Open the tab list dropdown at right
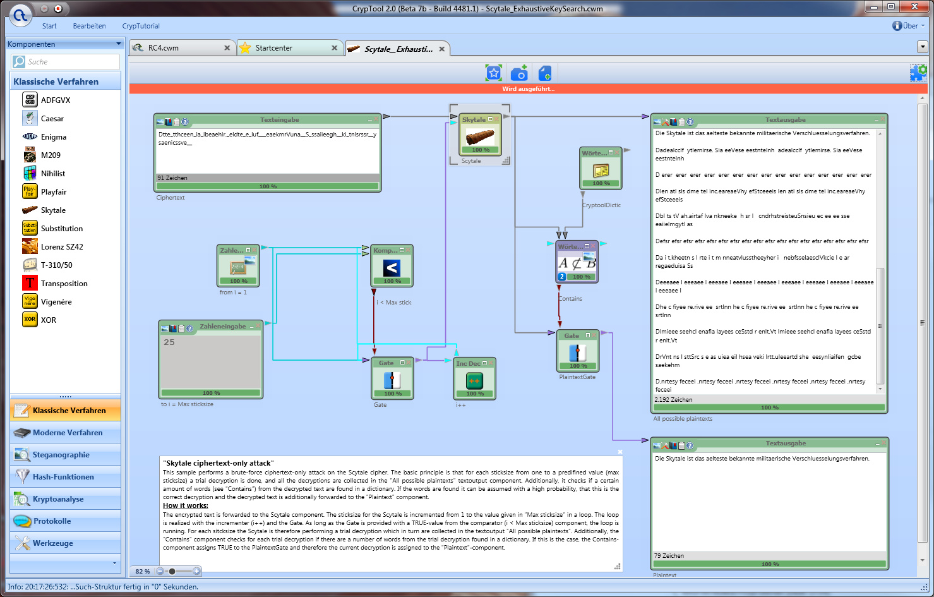Viewport: 934px width, 597px height. pyautogui.click(x=922, y=47)
